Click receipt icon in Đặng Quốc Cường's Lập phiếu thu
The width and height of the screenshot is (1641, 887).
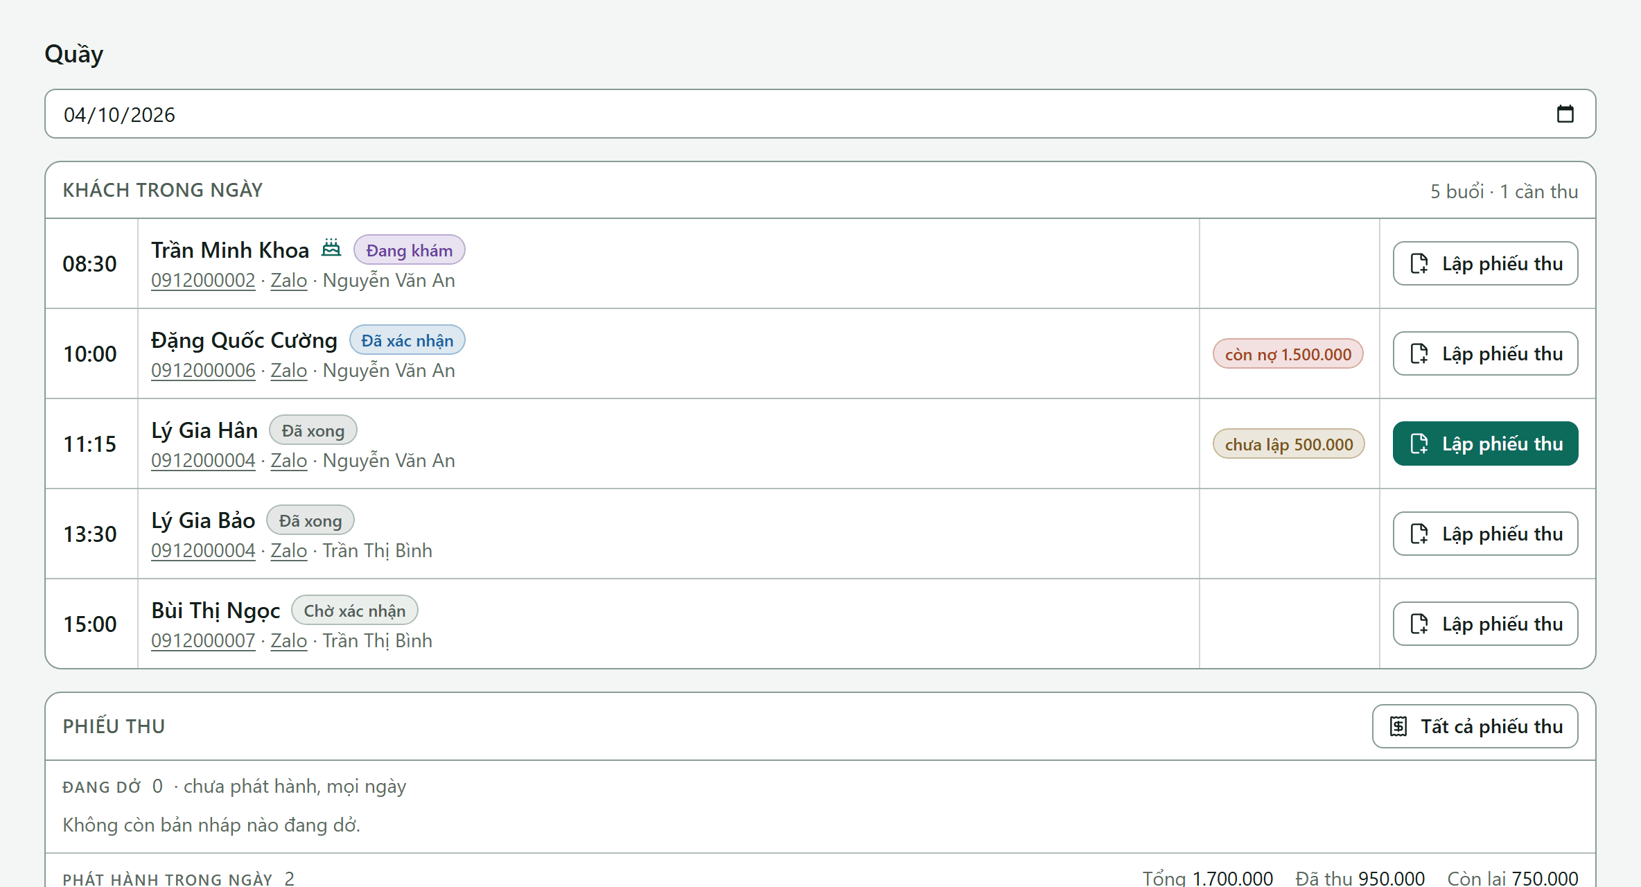[1419, 353]
